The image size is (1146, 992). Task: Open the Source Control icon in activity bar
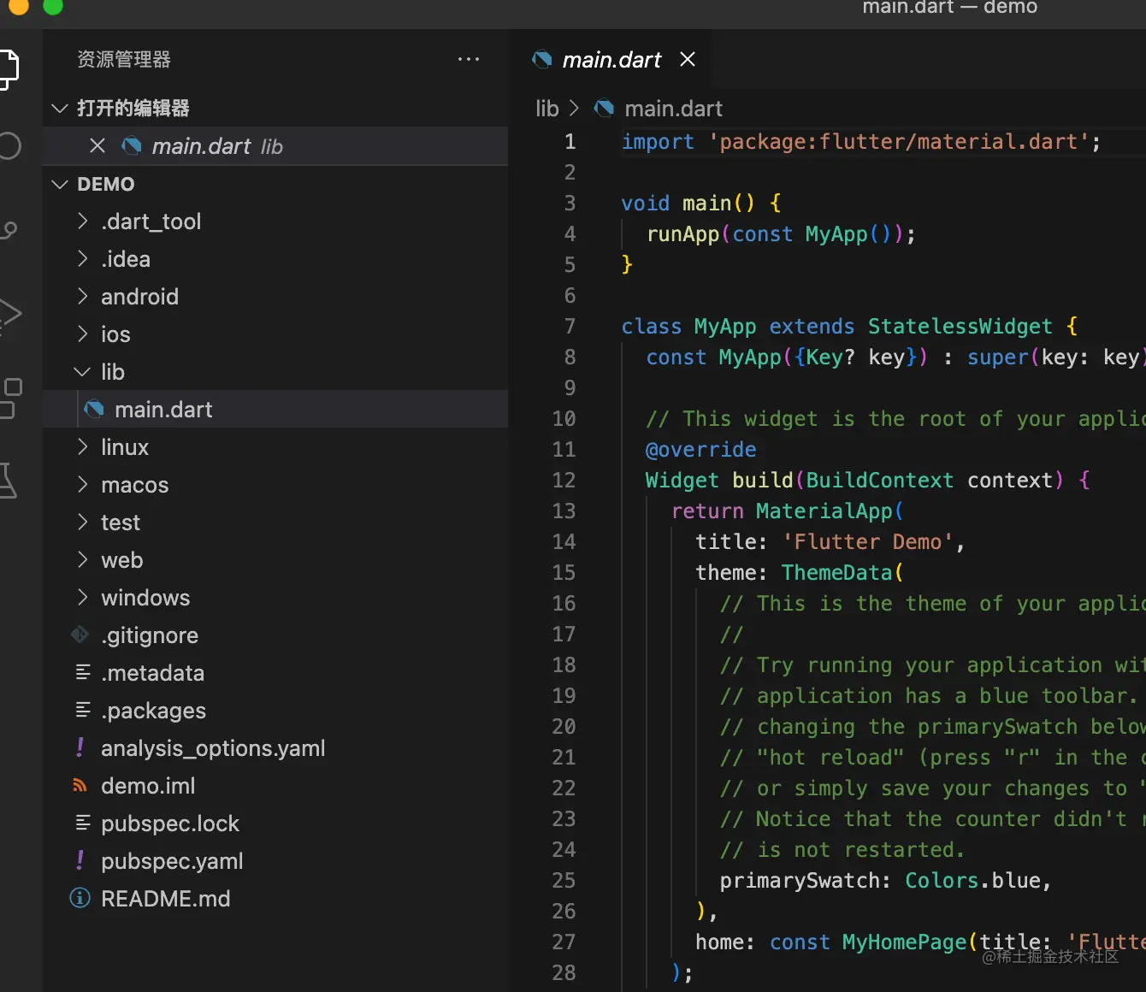[9, 229]
